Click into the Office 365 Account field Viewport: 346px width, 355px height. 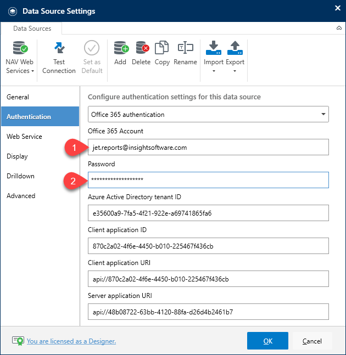[208, 147]
